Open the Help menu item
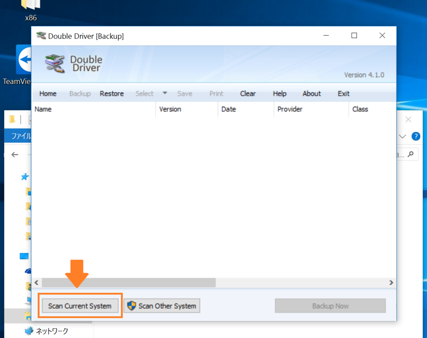Screen dimensions: 427x338 tap(280, 94)
